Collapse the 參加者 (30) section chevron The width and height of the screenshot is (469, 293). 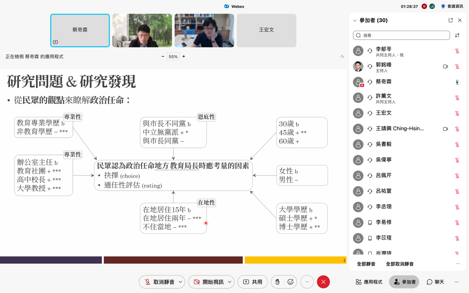coord(355,21)
